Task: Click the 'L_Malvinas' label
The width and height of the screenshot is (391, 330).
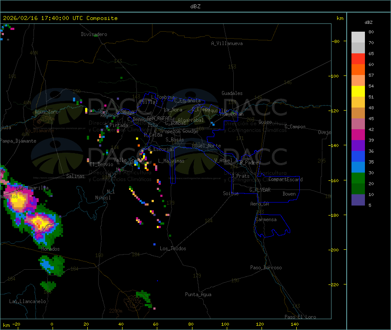Action: pyautogui.click(x=171, y=161)
